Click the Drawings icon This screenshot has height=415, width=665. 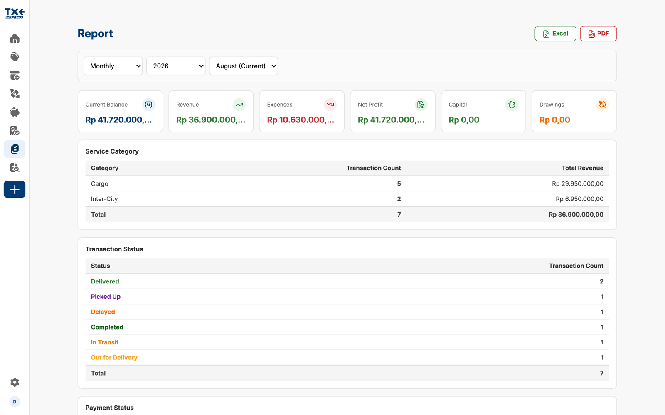603,105
